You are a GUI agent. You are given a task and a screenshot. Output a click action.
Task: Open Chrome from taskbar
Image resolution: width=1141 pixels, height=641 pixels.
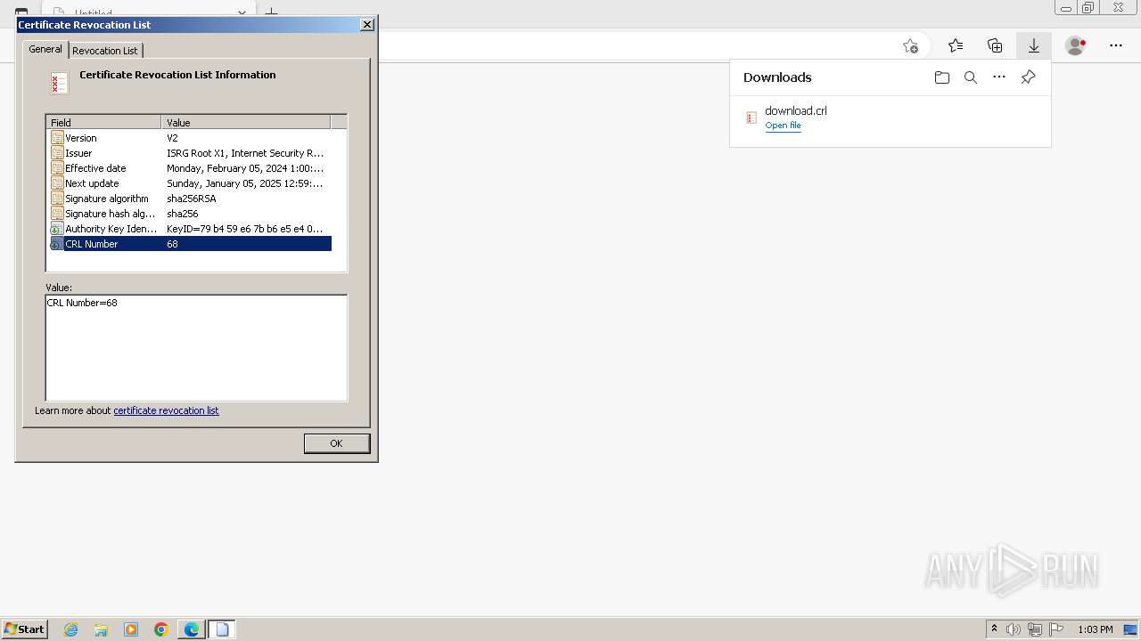161,629
